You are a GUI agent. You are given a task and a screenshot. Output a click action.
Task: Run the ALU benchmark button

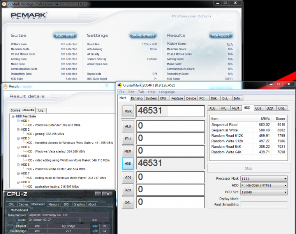point(128,126)
